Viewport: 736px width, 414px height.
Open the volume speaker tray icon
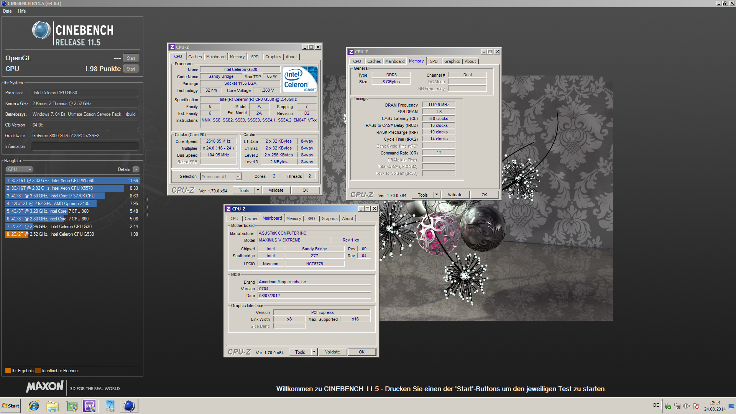coord(687,406)
